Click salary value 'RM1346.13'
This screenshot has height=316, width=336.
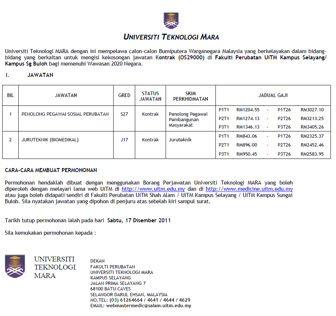click(x=248, y=127)
